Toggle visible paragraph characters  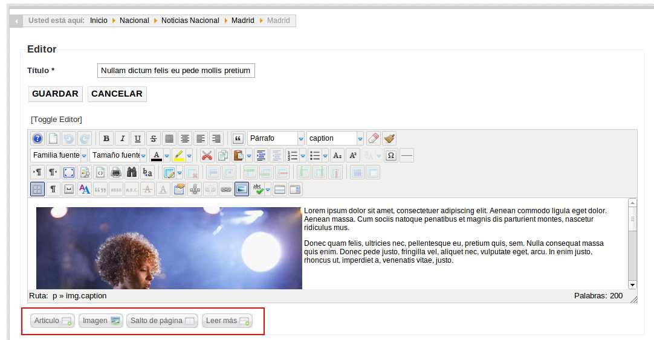tap(53, 190)
